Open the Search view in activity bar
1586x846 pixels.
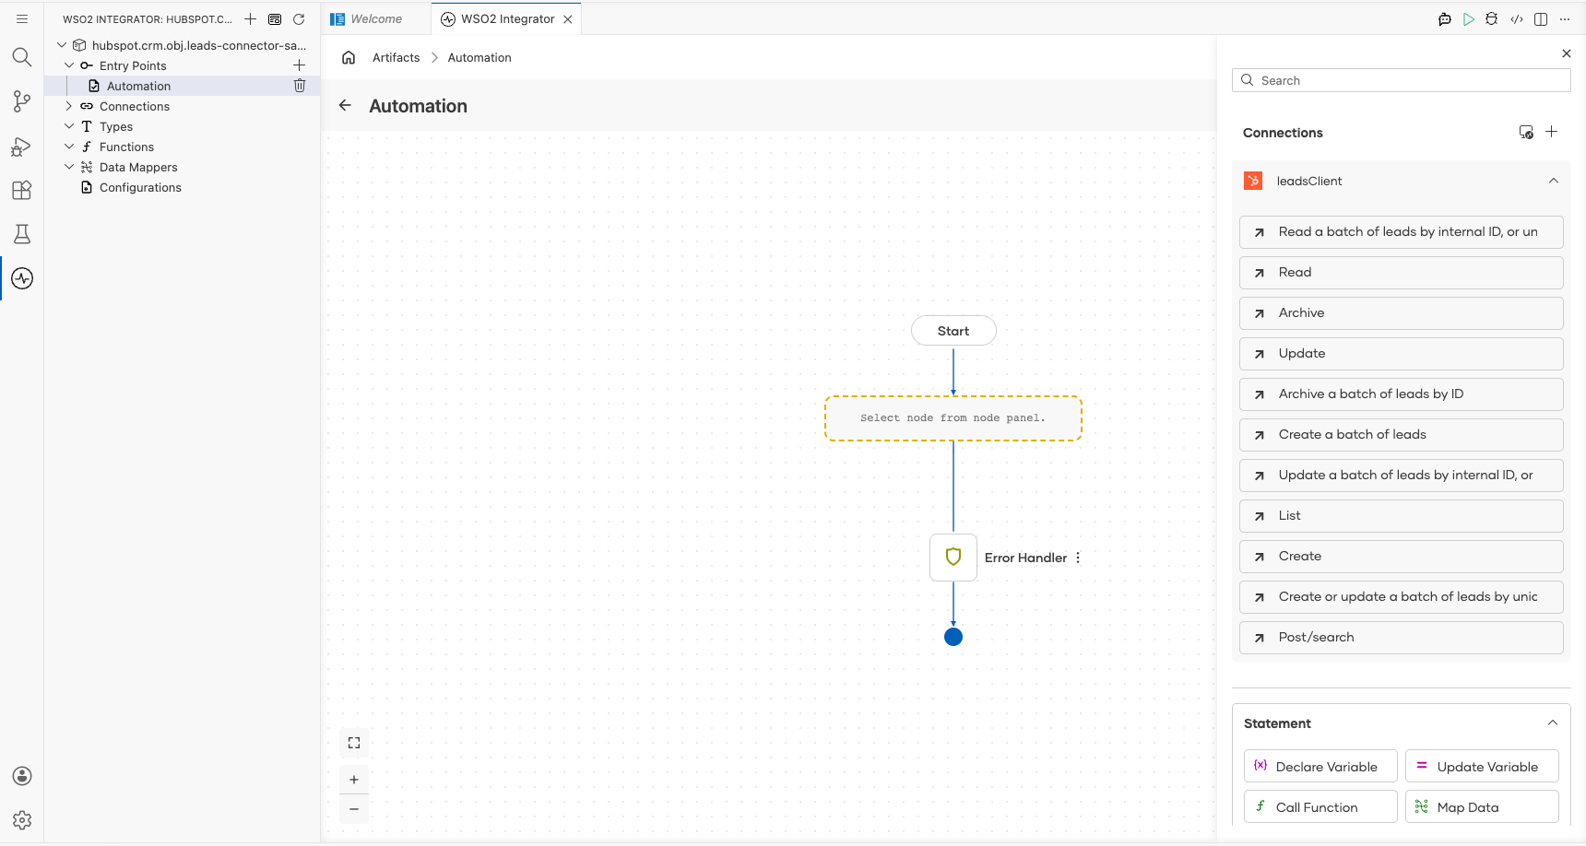pyautogui.click(x=22, y=57)
